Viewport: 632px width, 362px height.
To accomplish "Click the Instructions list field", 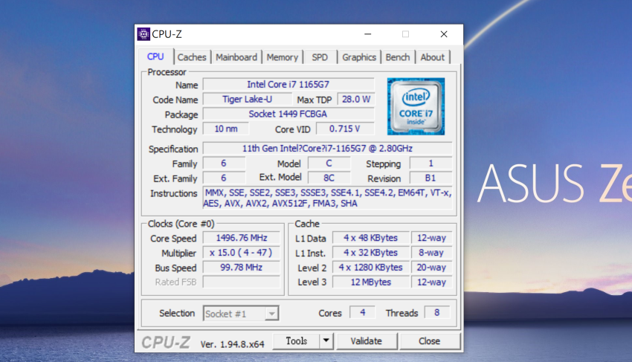I will point(327,198).
